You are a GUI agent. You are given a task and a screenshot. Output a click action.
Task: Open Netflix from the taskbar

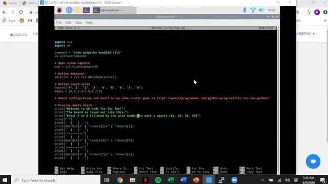pyautogui.click(x=145, y=180)
